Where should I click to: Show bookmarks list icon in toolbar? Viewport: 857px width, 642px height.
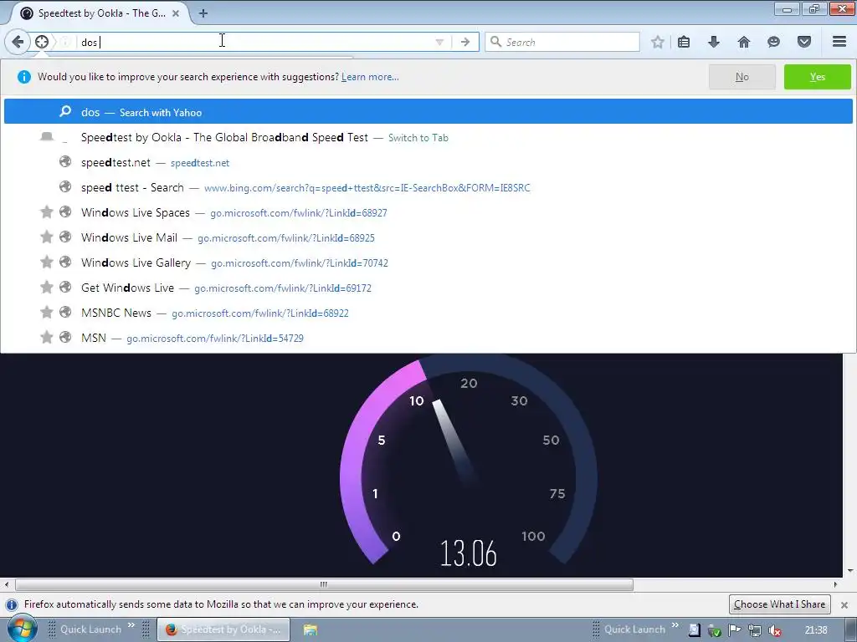click(684, 42)
